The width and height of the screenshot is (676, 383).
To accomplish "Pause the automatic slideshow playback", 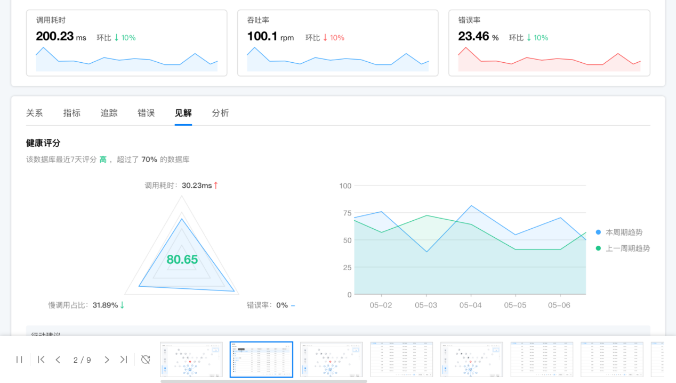I will point(19,360).
